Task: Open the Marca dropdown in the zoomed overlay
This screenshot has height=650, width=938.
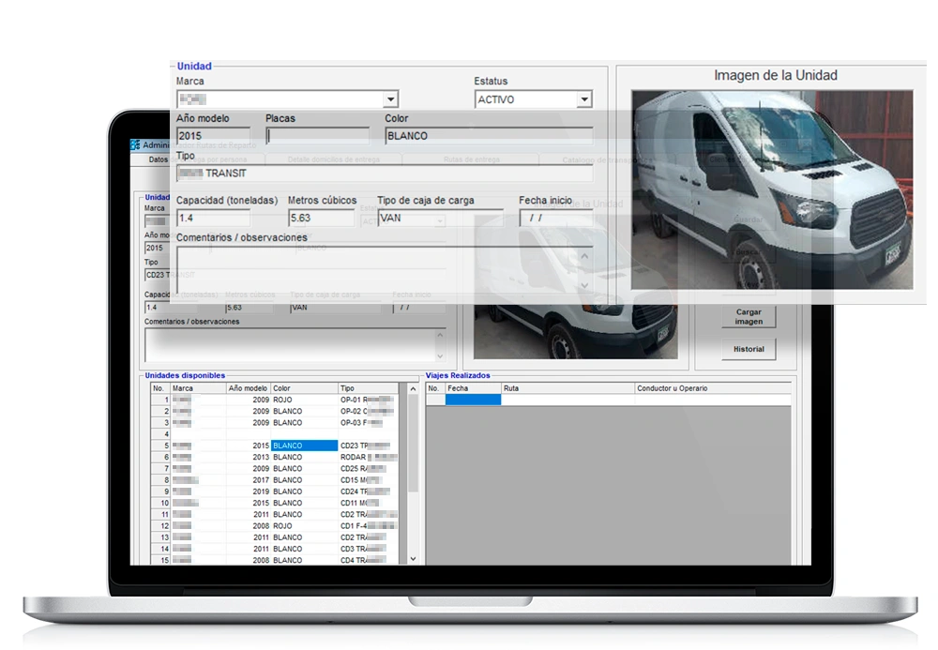Action: click(x=390, y=99)
